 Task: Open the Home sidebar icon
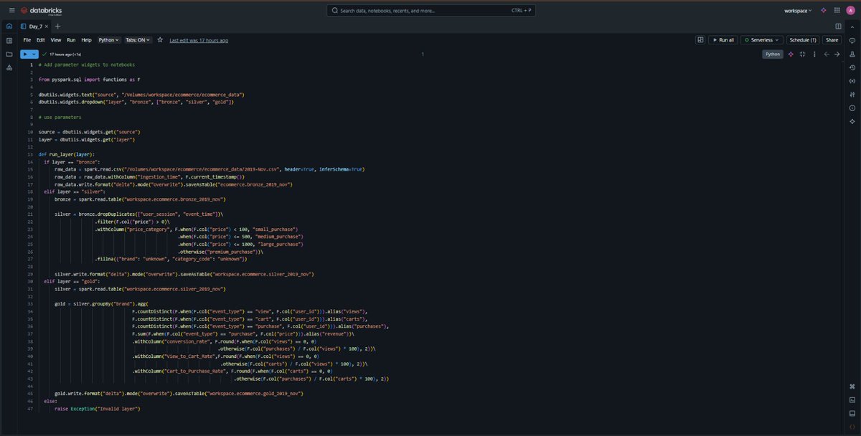9,26
